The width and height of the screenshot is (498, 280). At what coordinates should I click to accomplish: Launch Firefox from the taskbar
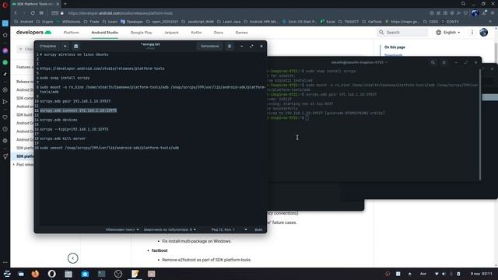pyautogui.click(x=35, y=274)
